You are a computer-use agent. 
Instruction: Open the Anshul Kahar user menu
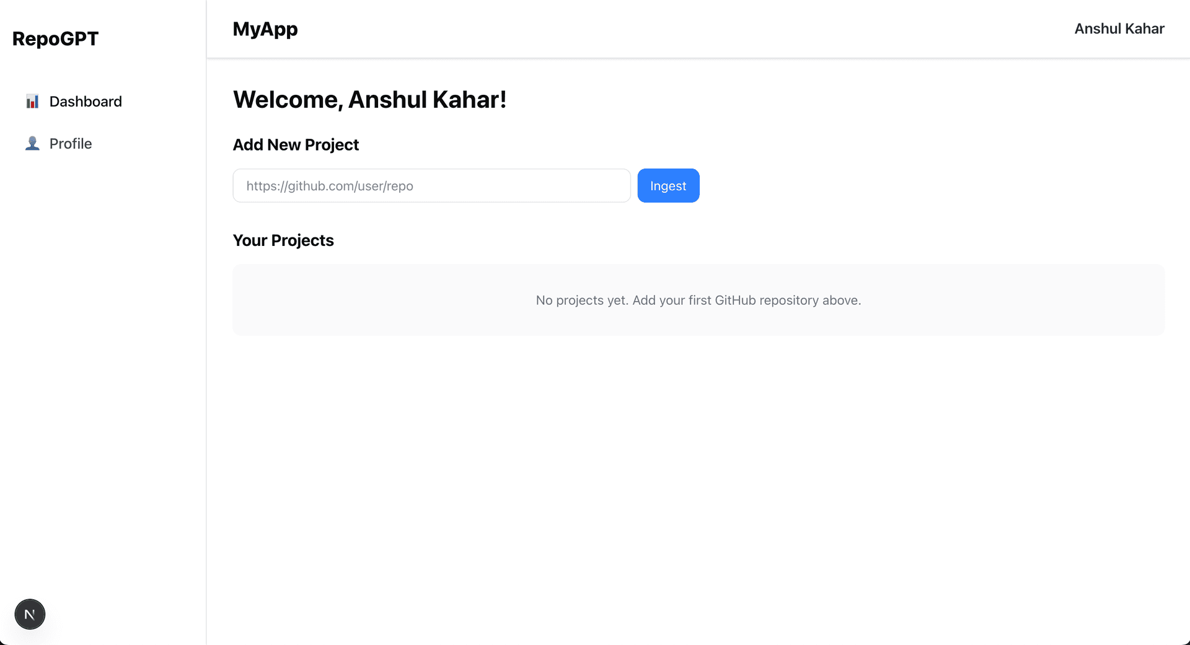pyautogui.click(x=1119, y=29)
